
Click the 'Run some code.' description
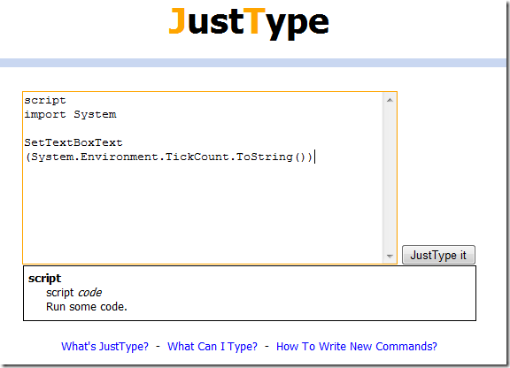[87, 307]
